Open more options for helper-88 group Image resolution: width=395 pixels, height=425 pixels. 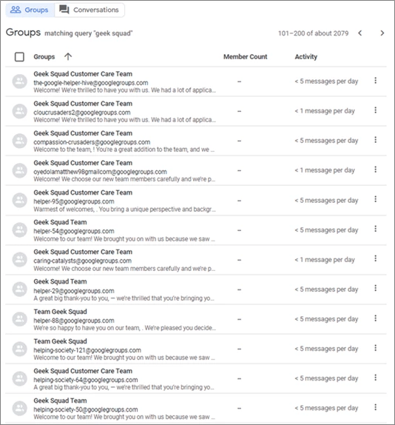375,318
